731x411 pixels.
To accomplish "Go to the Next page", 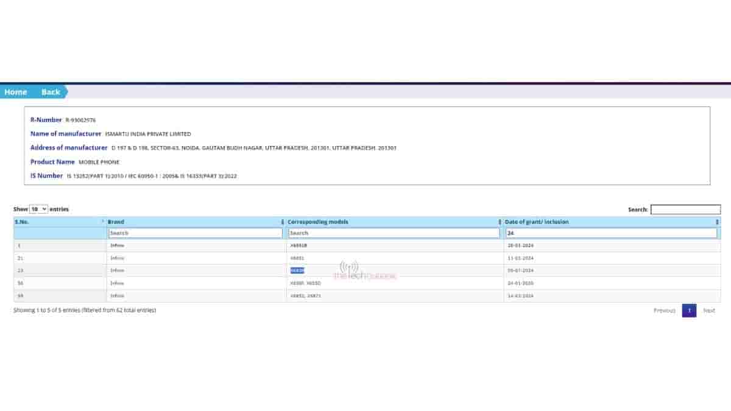I will click(x=709, y=311).
